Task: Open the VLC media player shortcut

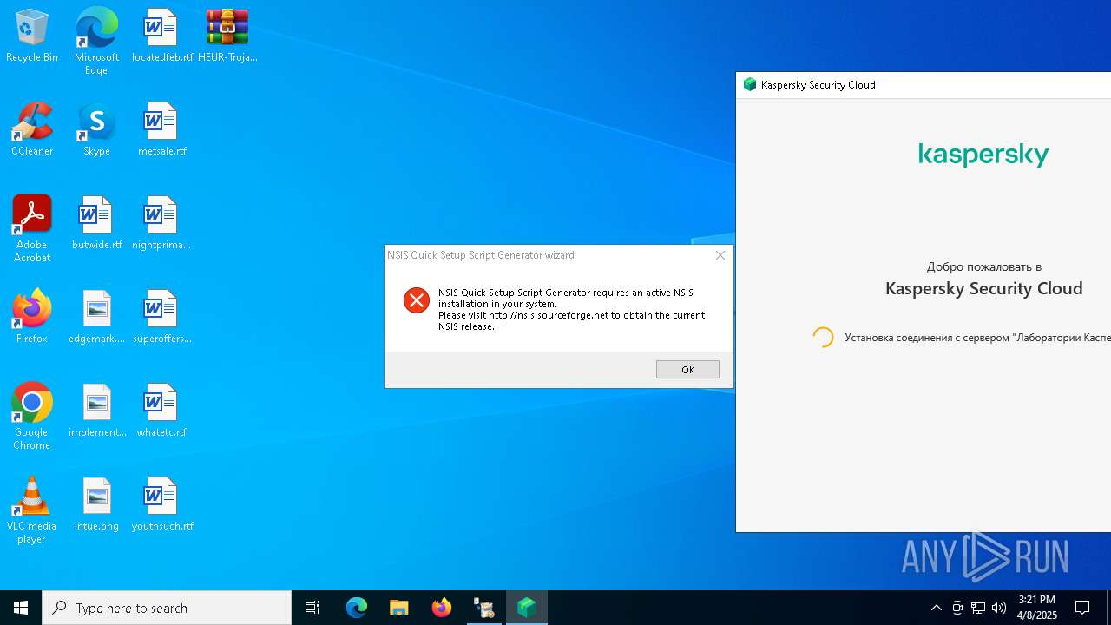Action: [x=32, y=510]
